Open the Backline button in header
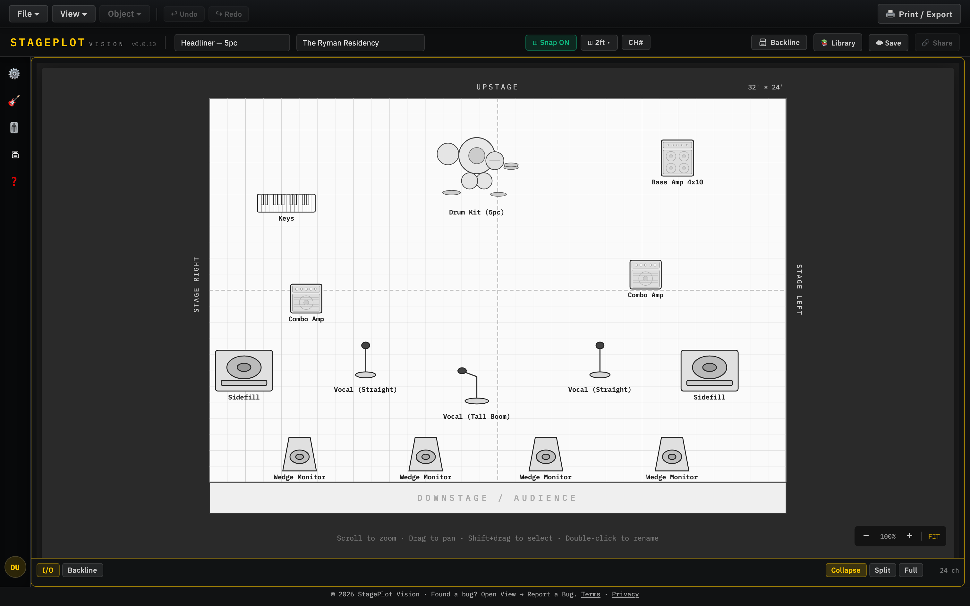 779,42
